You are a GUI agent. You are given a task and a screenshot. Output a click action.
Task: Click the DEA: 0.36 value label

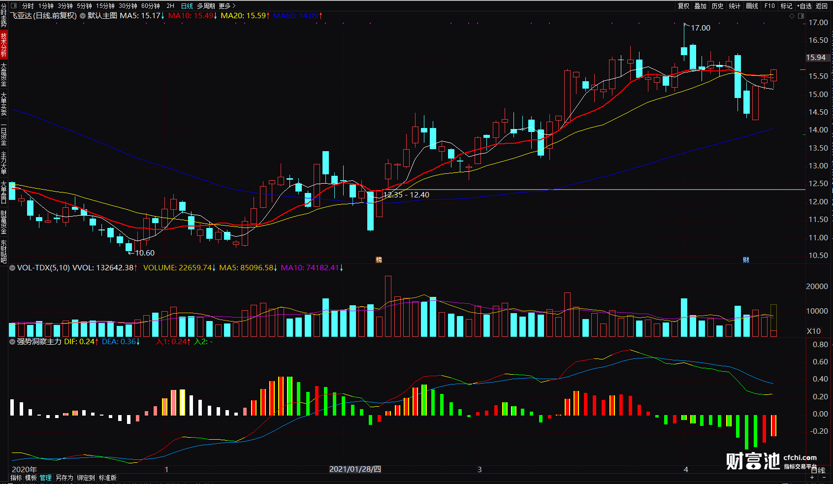(x=121, y=341)
